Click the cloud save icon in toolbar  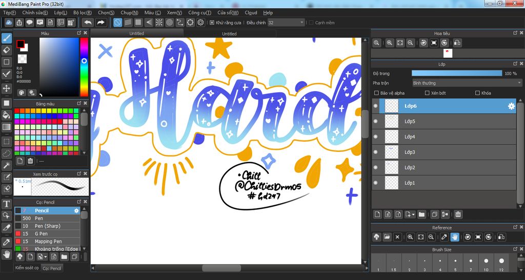9,23
